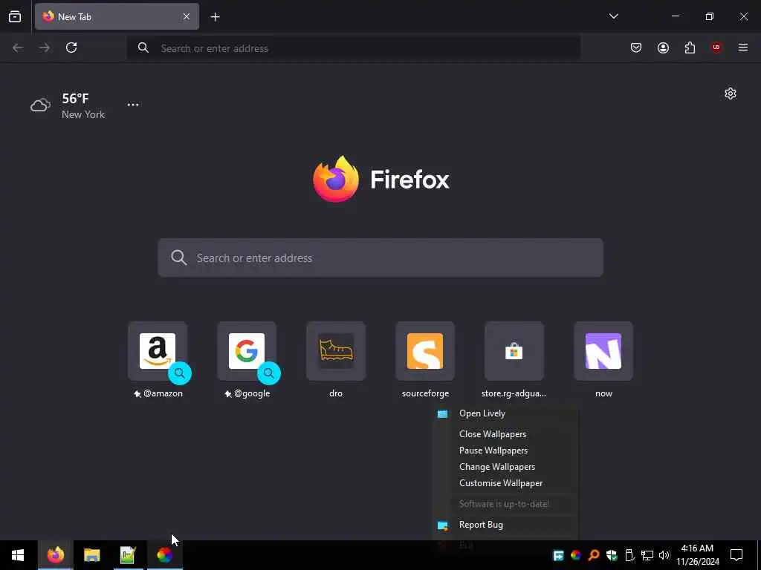Switch to Firefox in the taskbar

point(55,555)
